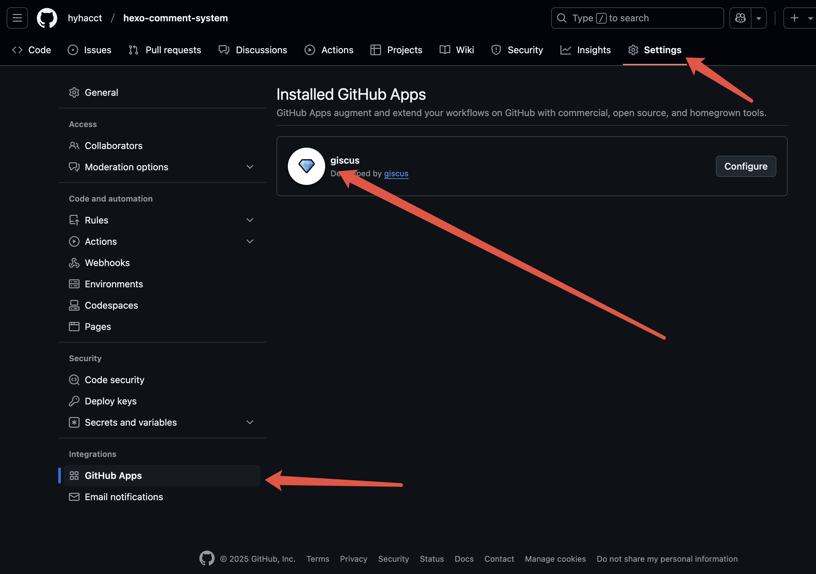Viewport: 816px width, 574px height.
Task: Expand the sidebar Actions chevron
Action: pos(250,241)
